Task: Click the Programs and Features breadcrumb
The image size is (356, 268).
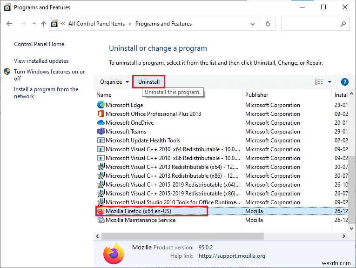Action: click(x=163, y=24)
